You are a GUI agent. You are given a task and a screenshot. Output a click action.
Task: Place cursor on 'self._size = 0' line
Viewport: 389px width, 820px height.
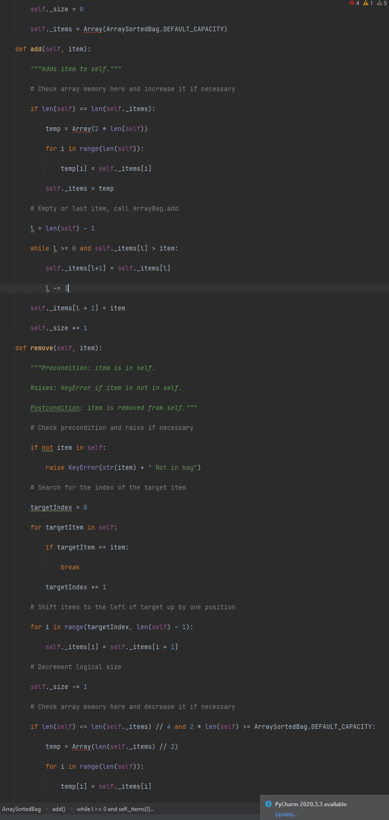(x=57, y=9)
